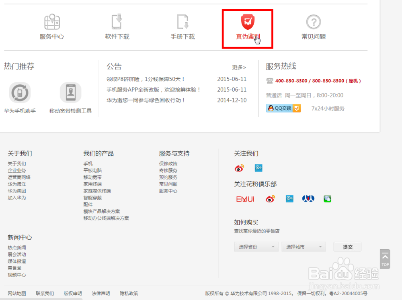This screenshot has width=402, height=300.
Task: Click the Weibo icon under 关注花粉俱乐部
Action: pos(270,199)
